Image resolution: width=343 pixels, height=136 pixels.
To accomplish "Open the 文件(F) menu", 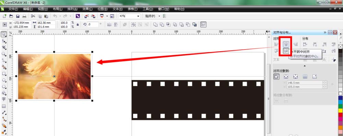I will coord(13,9).
